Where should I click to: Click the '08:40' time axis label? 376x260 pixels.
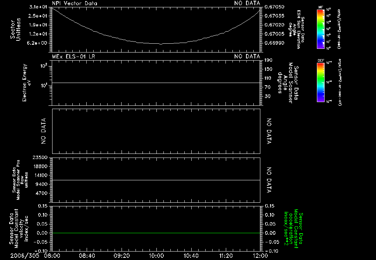pos(87,256)
